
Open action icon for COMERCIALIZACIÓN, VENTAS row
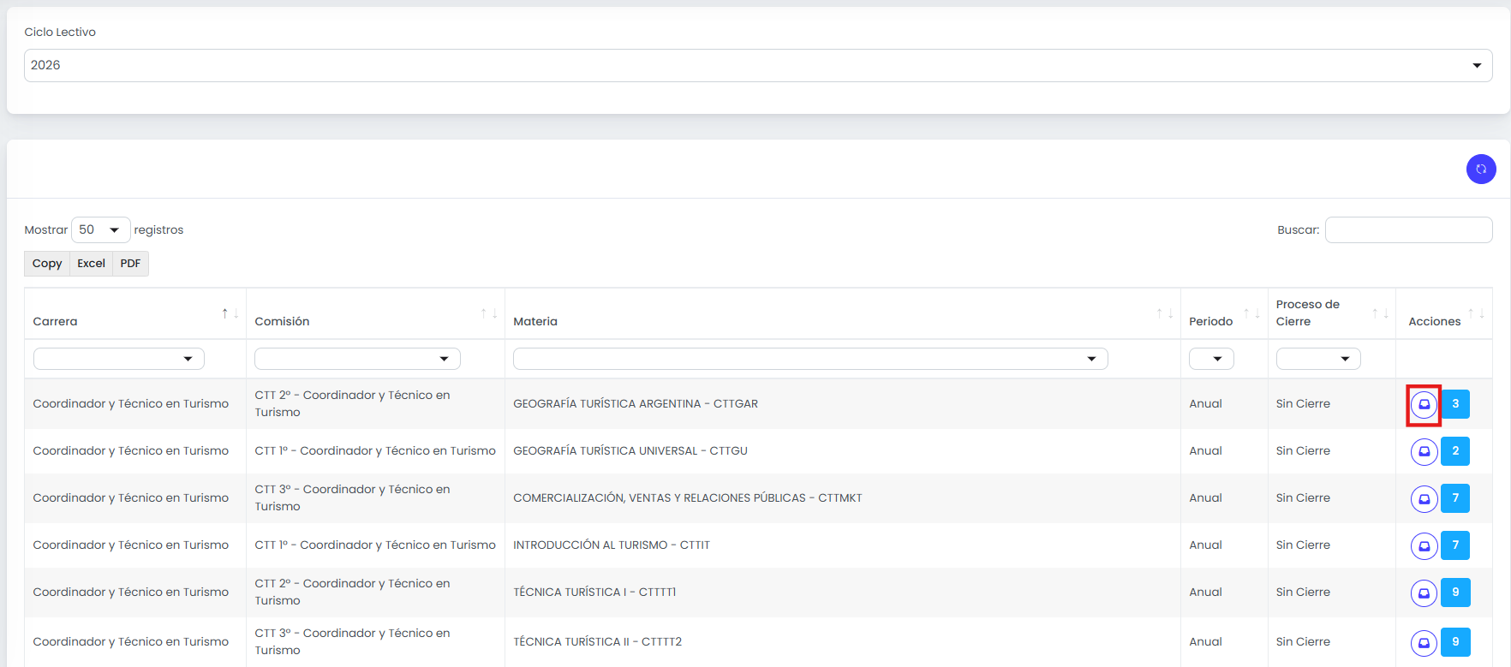[1424, 498]
